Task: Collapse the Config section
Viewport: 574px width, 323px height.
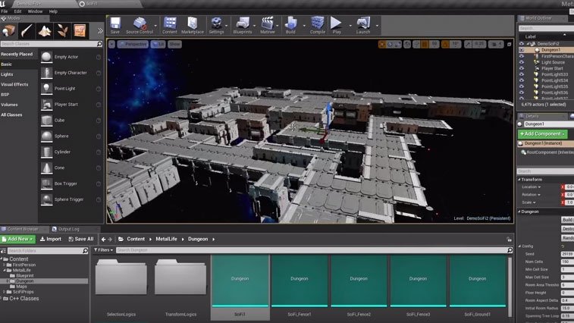Action: [x=520, y=246]
